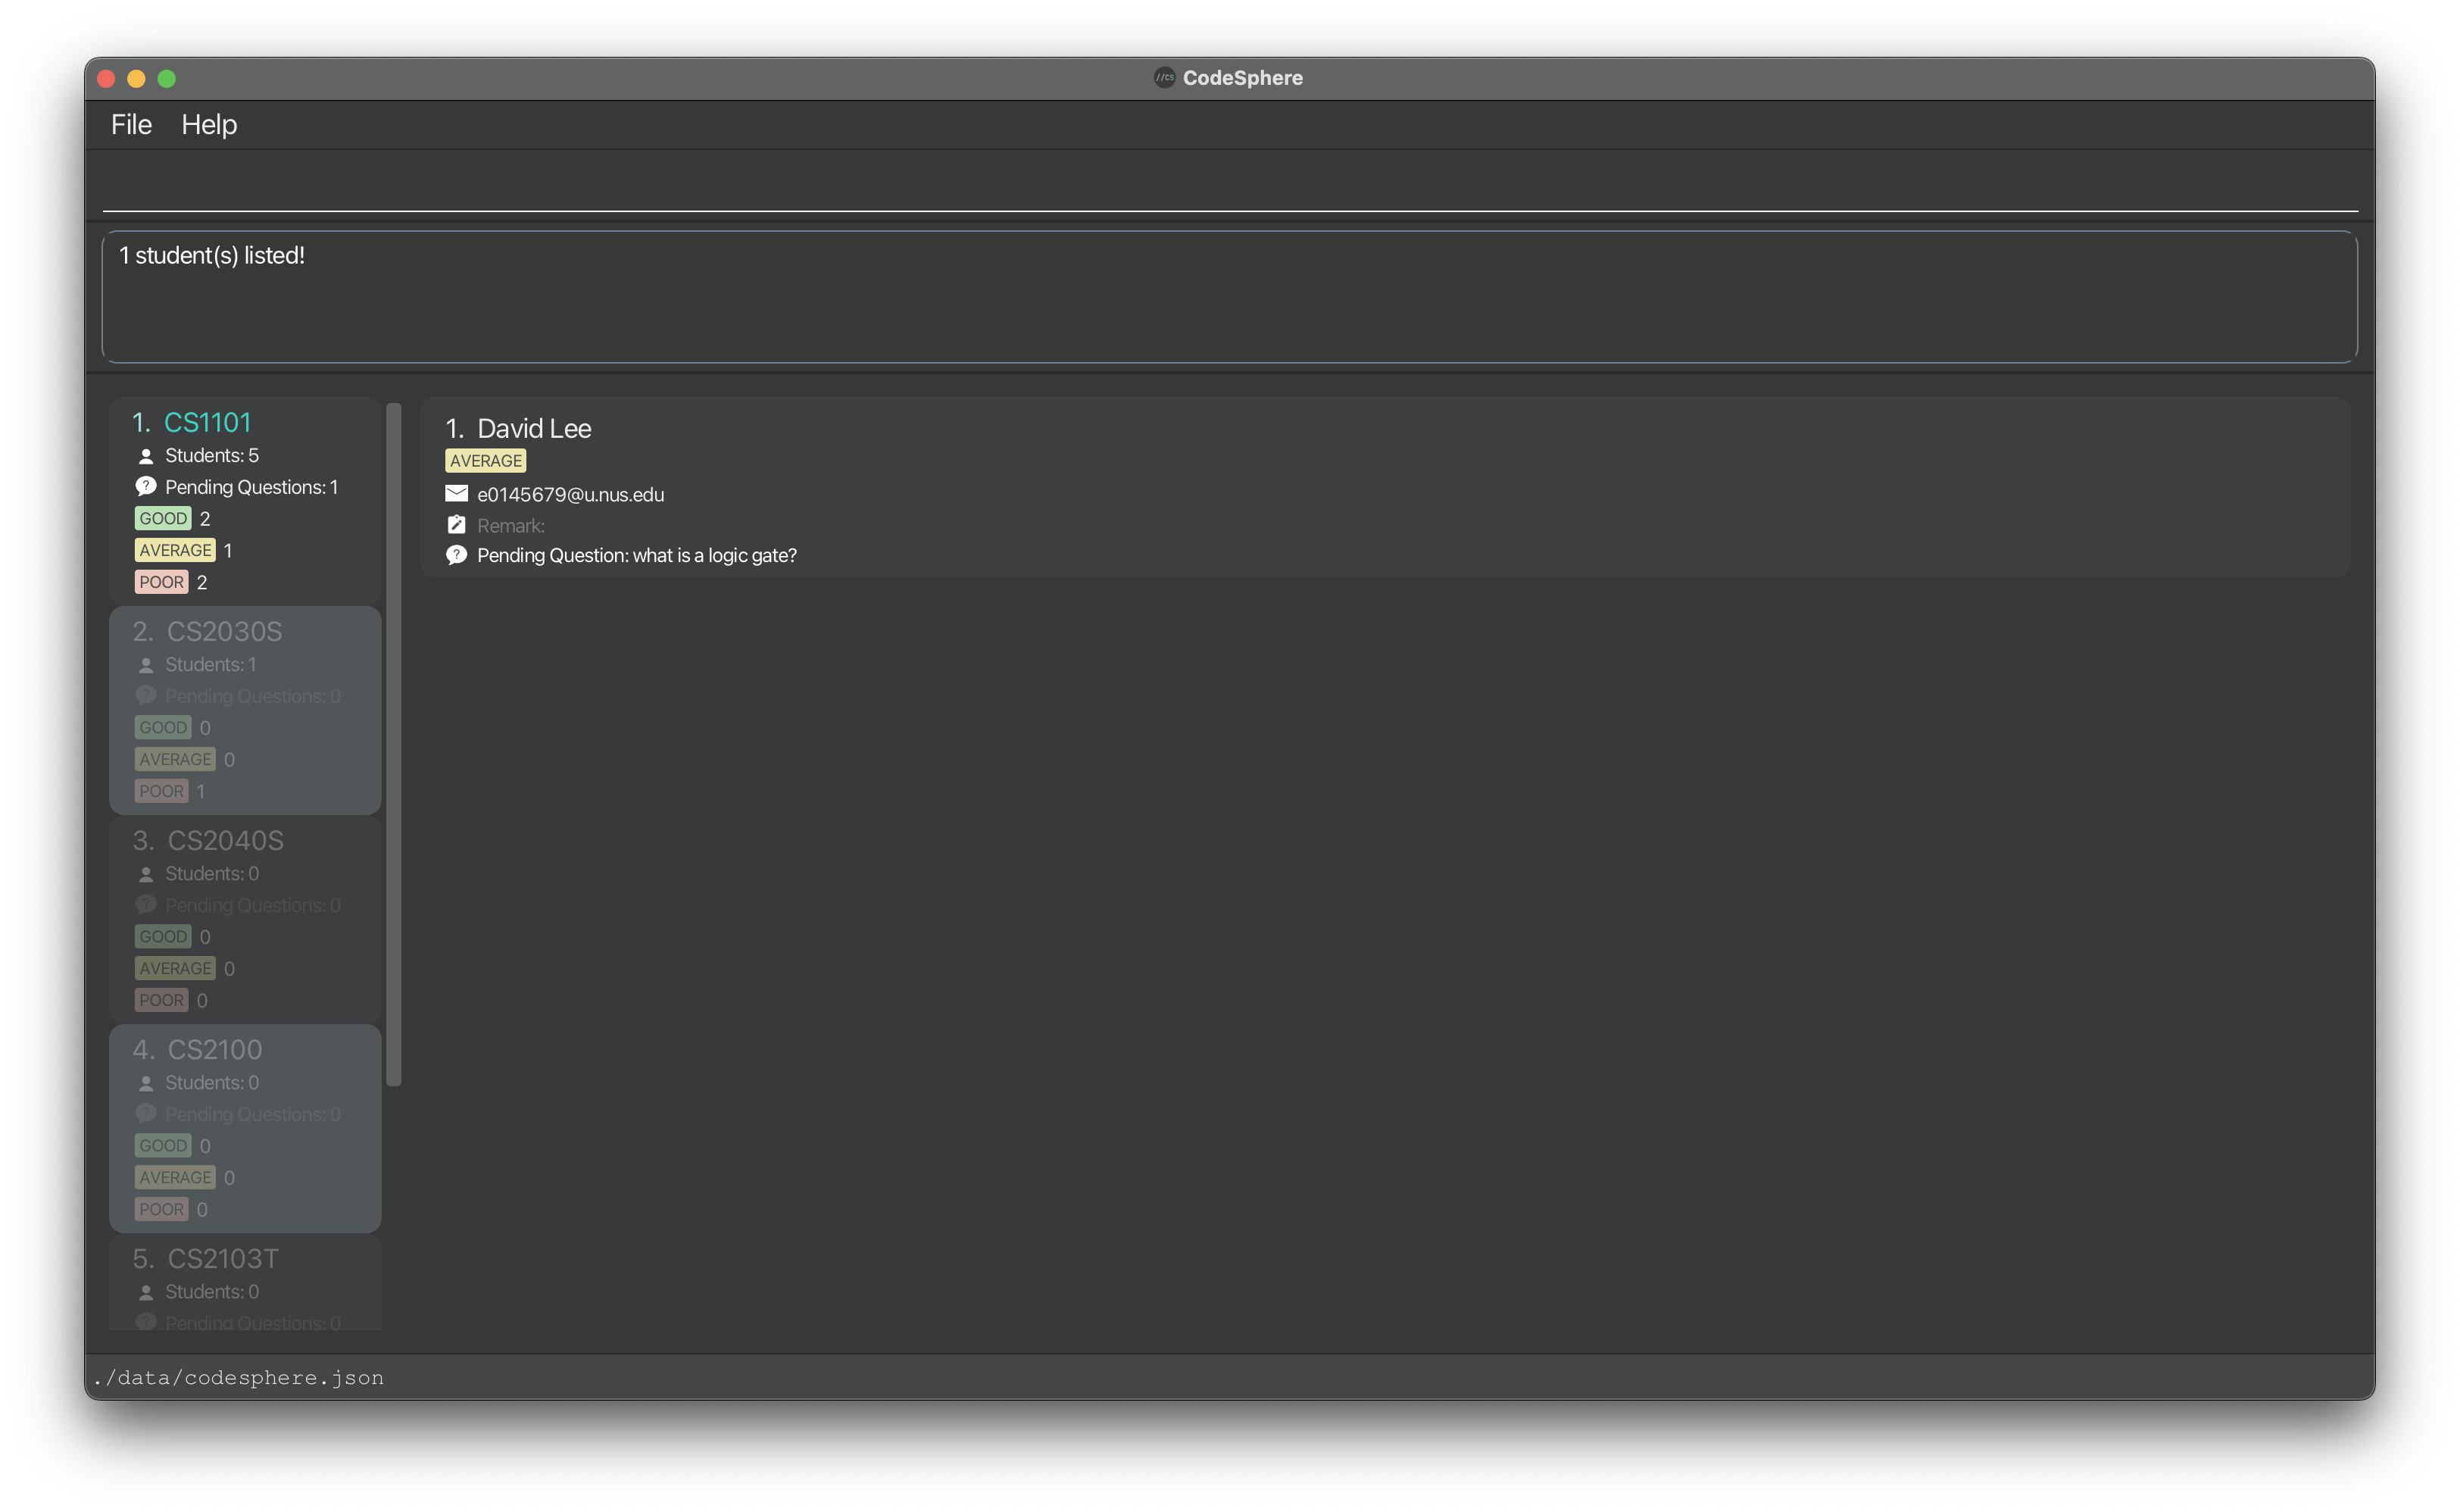This screenshot has width=2460, height=1512.
Task: Select the CS2103T course title
Action: [x=223, y=1258]
